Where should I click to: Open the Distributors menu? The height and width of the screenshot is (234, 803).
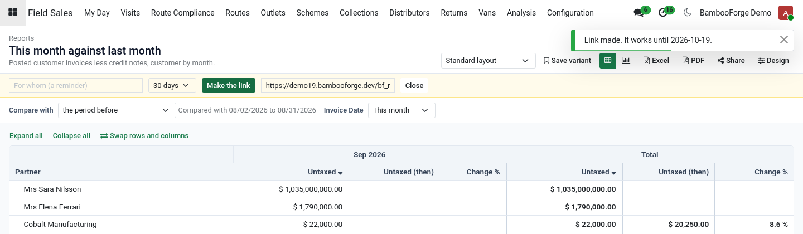[409, 13]
